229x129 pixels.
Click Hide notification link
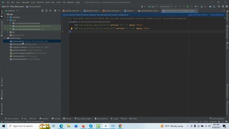tap(217, 15)
